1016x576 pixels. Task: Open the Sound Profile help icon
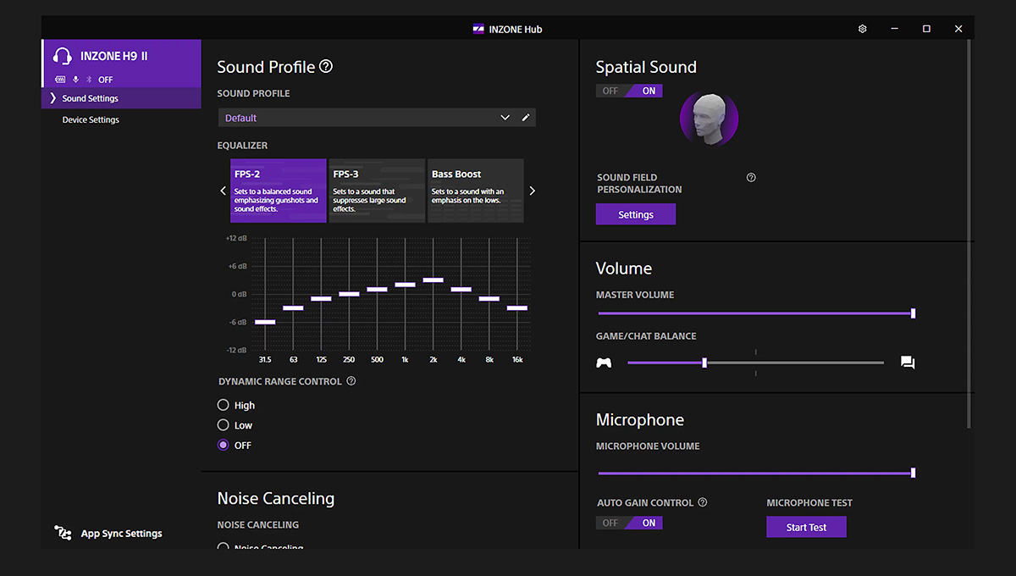click(326, 67)
